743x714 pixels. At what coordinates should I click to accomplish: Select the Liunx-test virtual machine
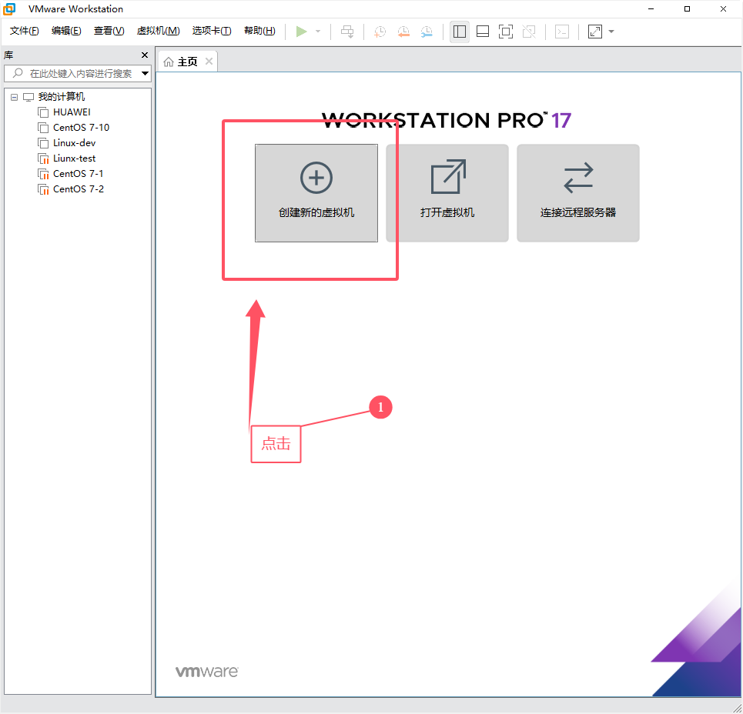tap(75, 158)
